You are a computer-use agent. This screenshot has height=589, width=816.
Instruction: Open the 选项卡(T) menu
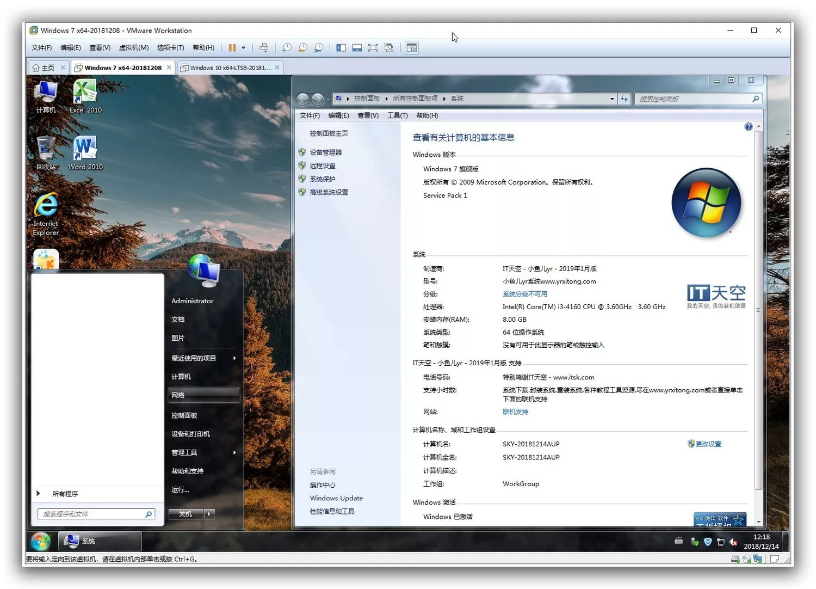(171, 48)
